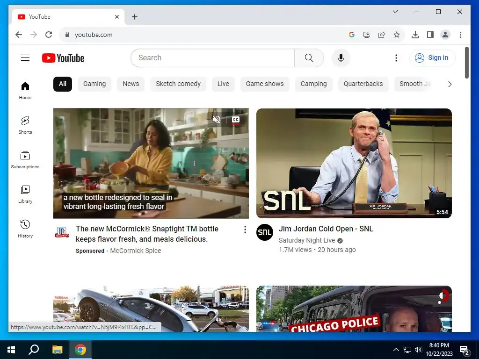
Task: Open McCormick ad three-dot options menu
Action: click(x=245, y=230)
